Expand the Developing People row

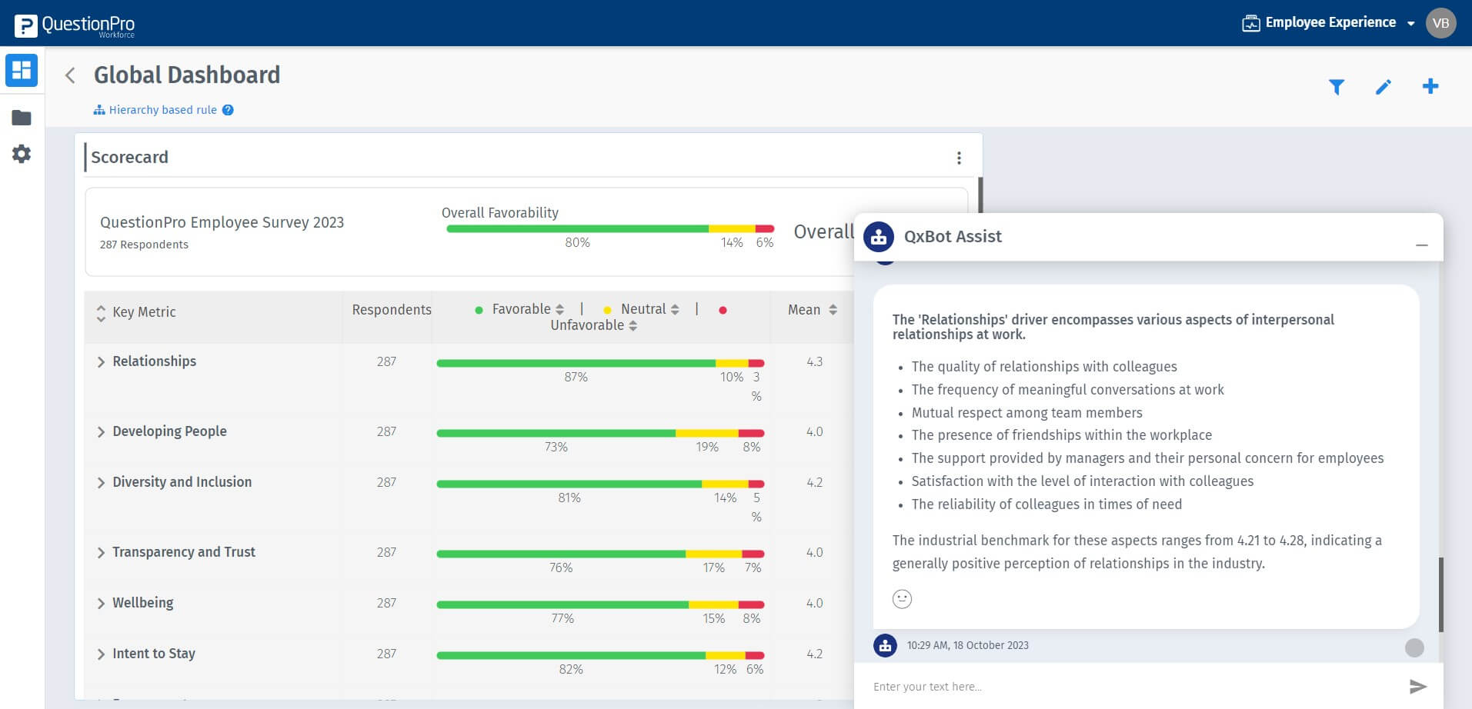(x=101, y=432)
